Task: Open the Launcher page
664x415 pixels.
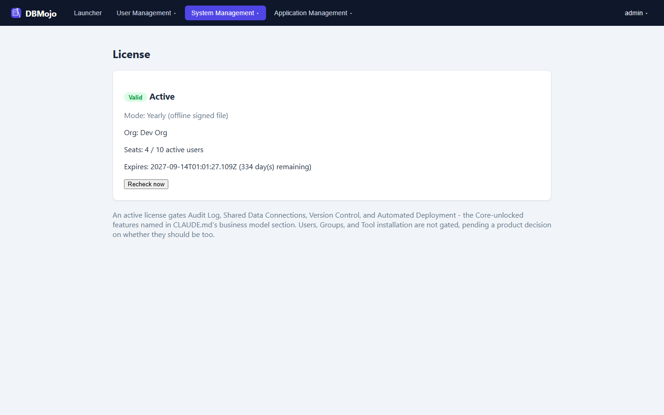Action: click(x=88, y=13)
